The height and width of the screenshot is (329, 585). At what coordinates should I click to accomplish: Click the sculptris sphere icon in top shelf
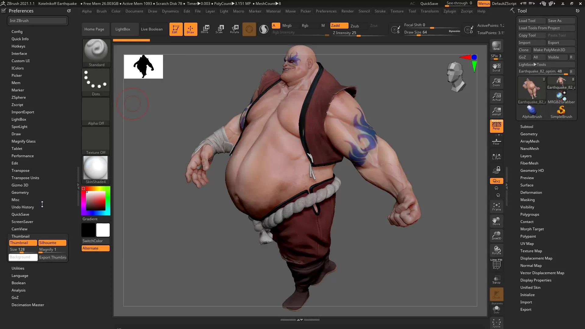pos(249,29)
